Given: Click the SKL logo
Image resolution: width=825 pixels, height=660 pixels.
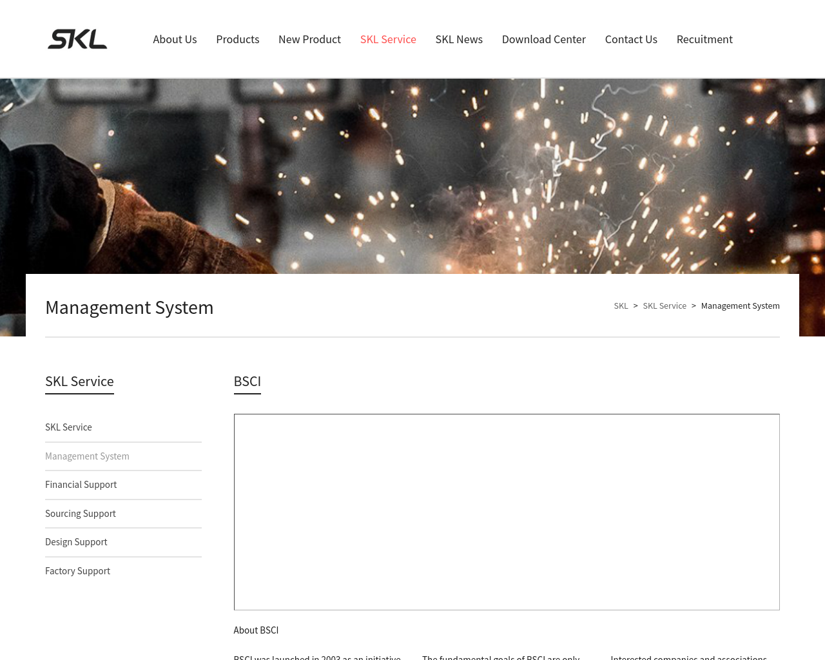Looking at the screenshot, I should point(77,39).
